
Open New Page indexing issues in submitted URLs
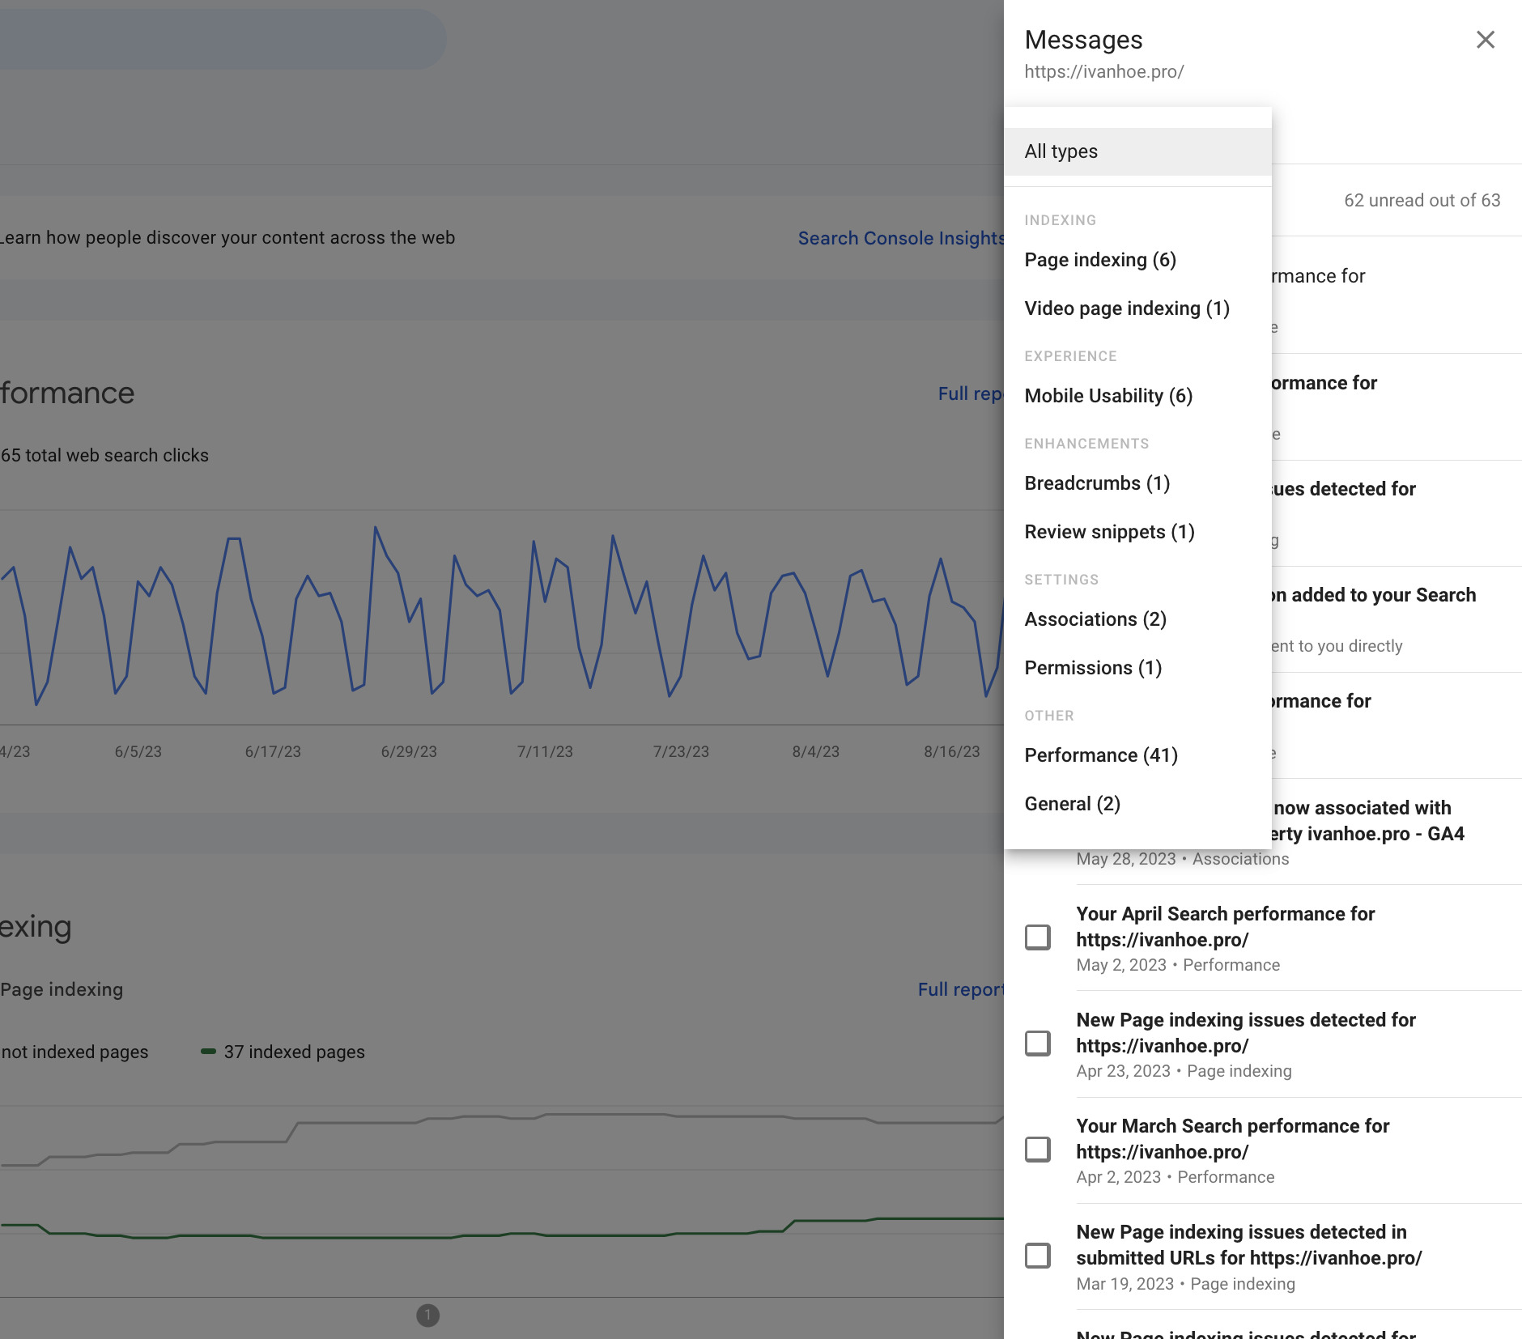click(x=1248, y=1245)
